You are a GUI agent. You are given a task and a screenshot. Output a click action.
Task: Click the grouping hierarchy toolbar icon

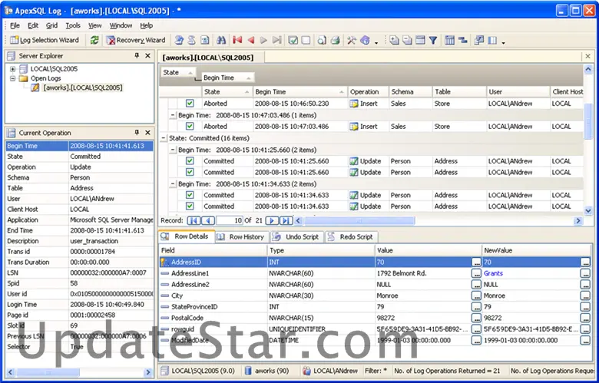coord(462,40)
